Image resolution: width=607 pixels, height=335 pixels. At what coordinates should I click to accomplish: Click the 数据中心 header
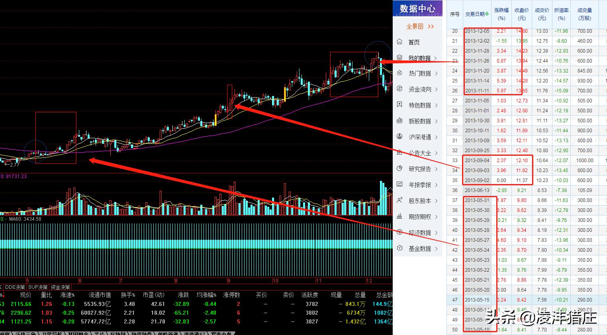[417, 8]
